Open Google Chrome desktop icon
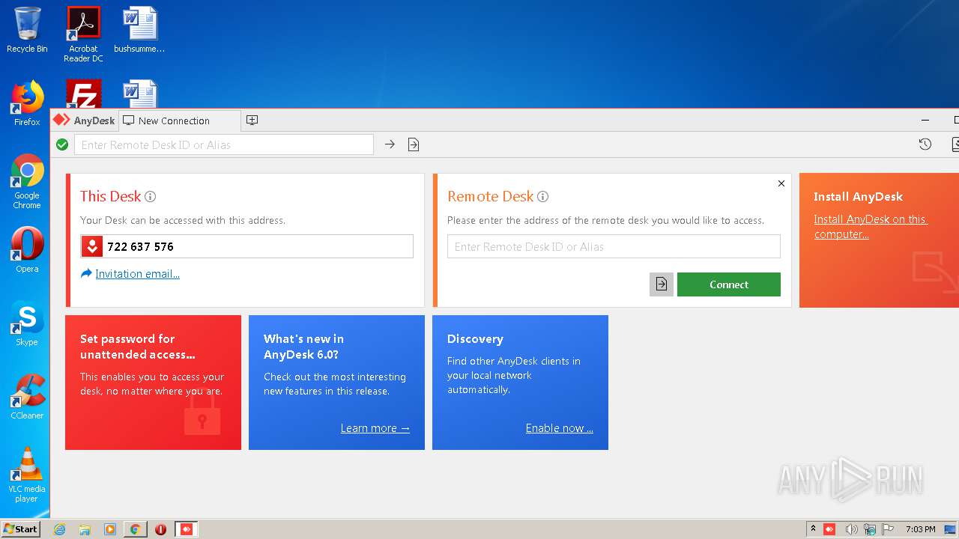Viewport: 959px width, 539px height. 27,181
